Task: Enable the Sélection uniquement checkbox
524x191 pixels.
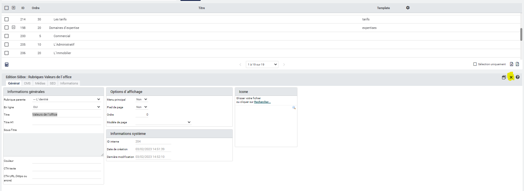Action: pyautogui.click(x=475, y=64)
